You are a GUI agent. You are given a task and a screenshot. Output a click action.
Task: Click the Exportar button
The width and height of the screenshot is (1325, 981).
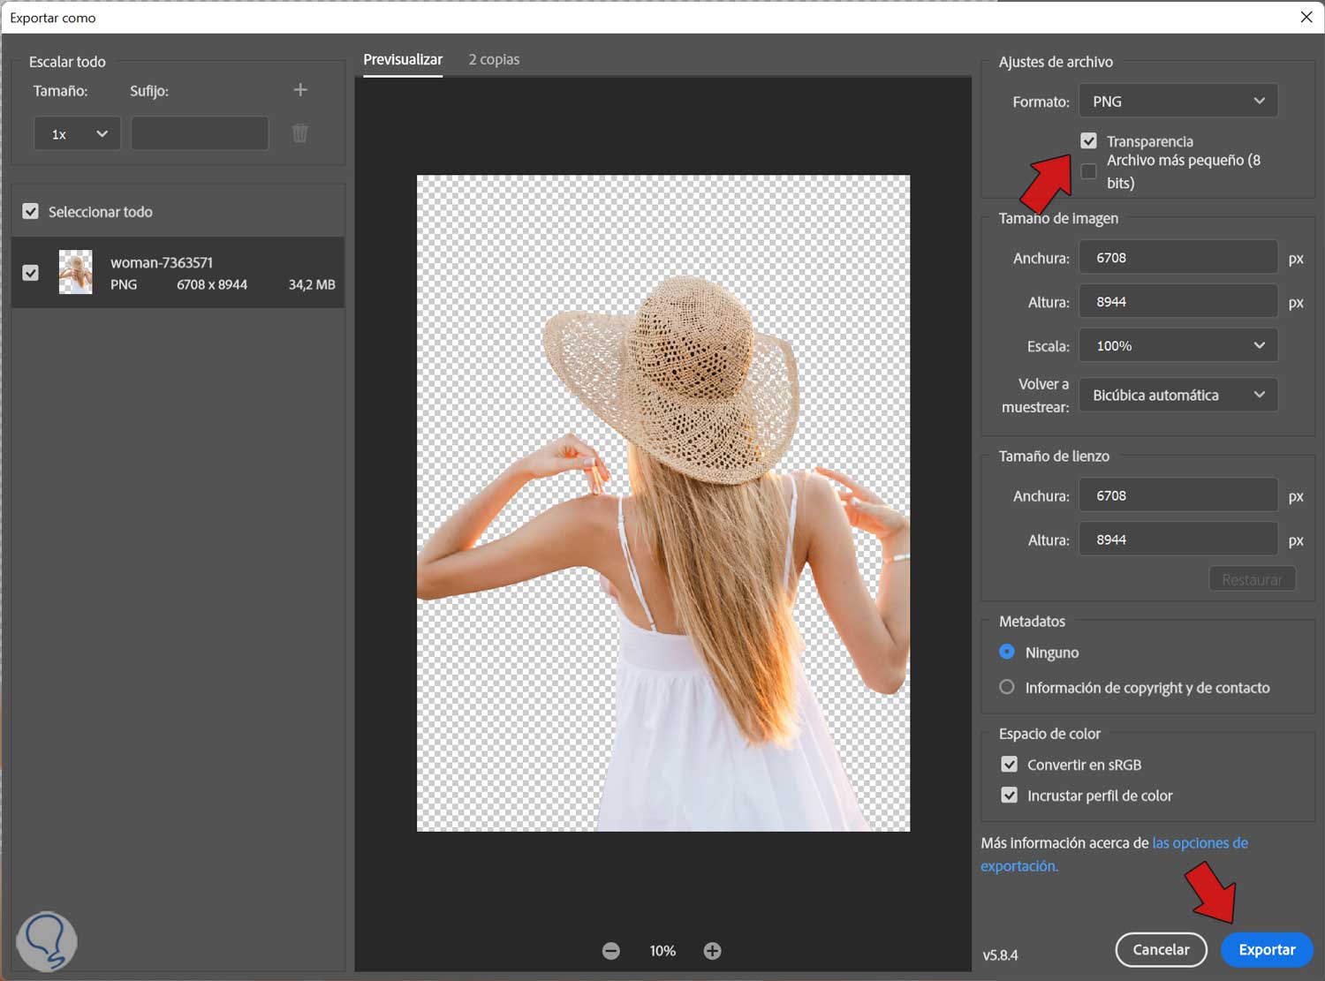pyautogui.click(x=1267, y=950)
